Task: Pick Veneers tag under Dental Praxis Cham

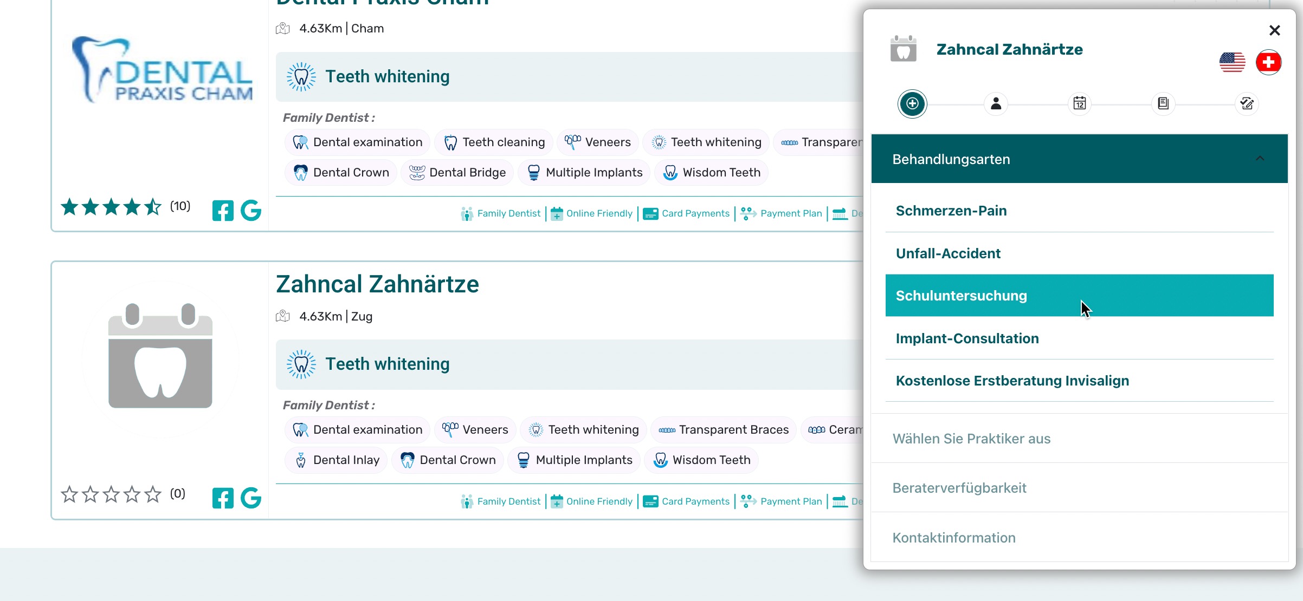Action: coord(597,142)
